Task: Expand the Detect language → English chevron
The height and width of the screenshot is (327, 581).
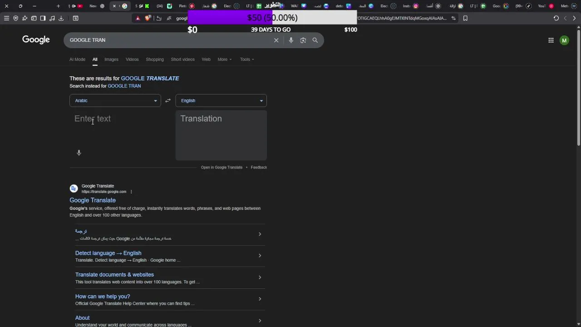Action: pyautogui.click(x=260, y=256)
